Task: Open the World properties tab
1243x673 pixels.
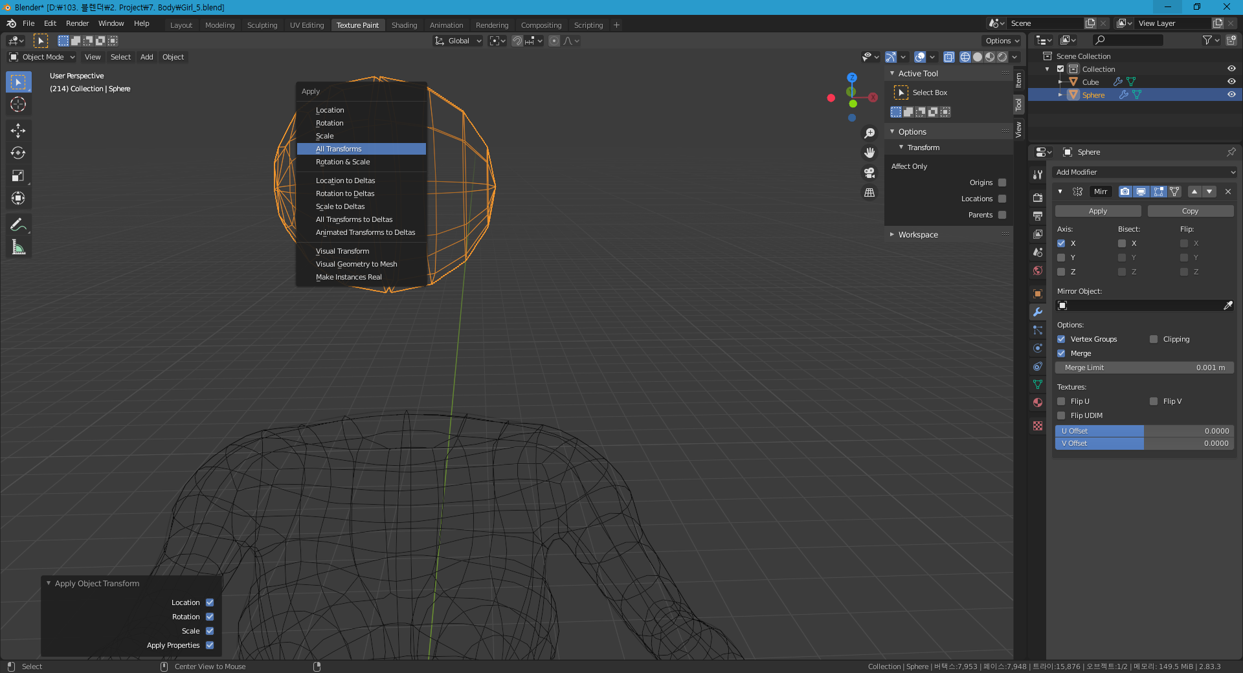Action: click(x=1038, y=270)
